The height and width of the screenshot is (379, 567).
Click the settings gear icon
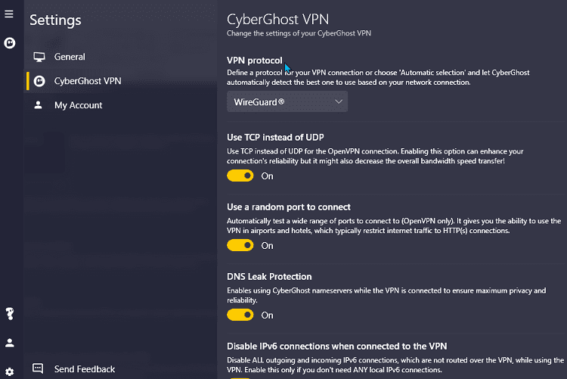coord(10,371)
